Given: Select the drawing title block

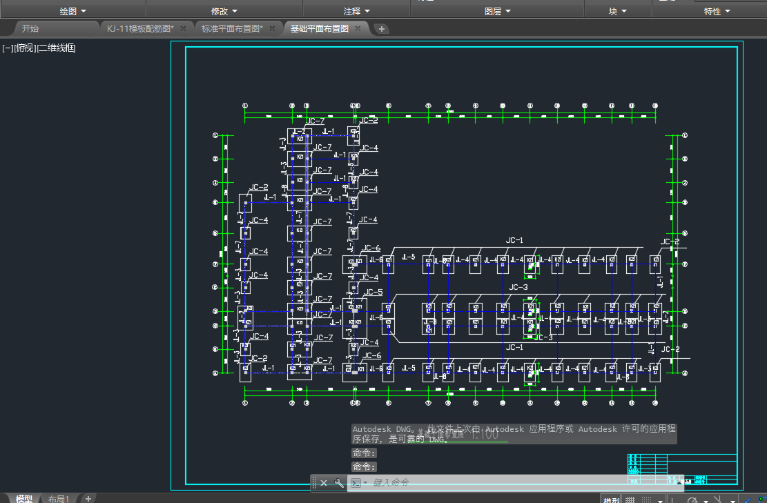Looking at the screenshot, I should click(682, 469).
